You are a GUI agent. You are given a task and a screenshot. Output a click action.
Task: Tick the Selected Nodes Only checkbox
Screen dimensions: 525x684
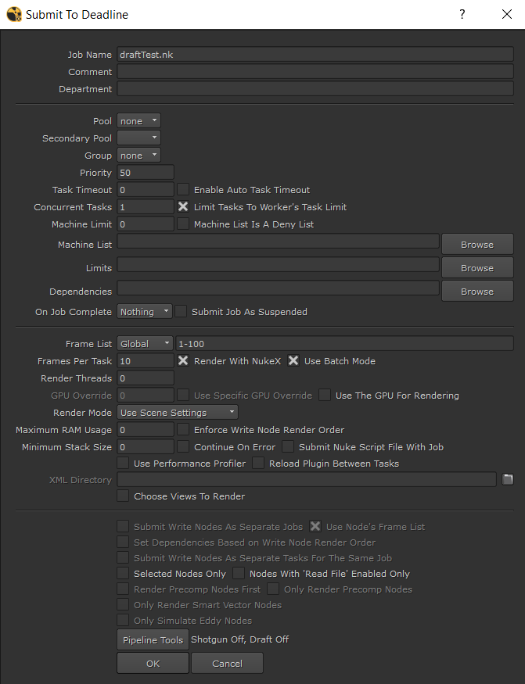(123, 573)
